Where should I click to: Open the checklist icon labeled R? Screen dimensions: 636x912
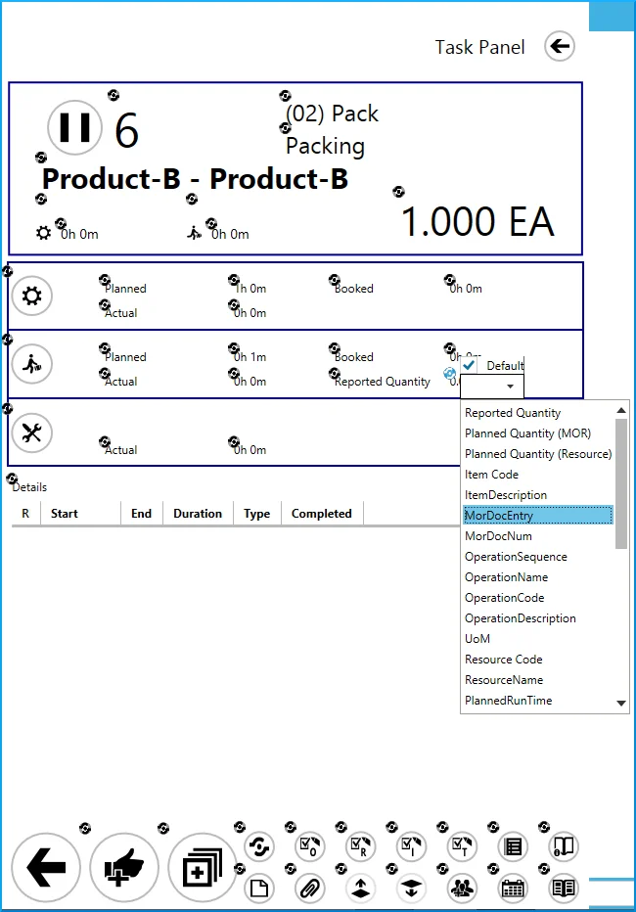point(360,846)
